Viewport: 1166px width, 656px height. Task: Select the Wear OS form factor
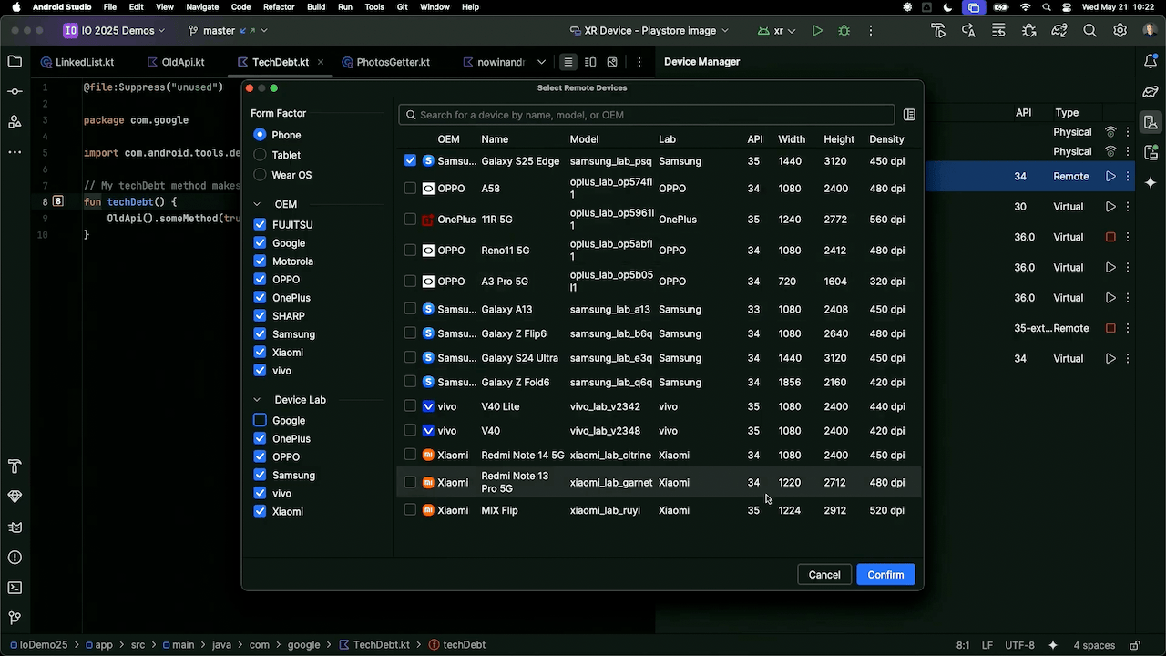point(260,175)
